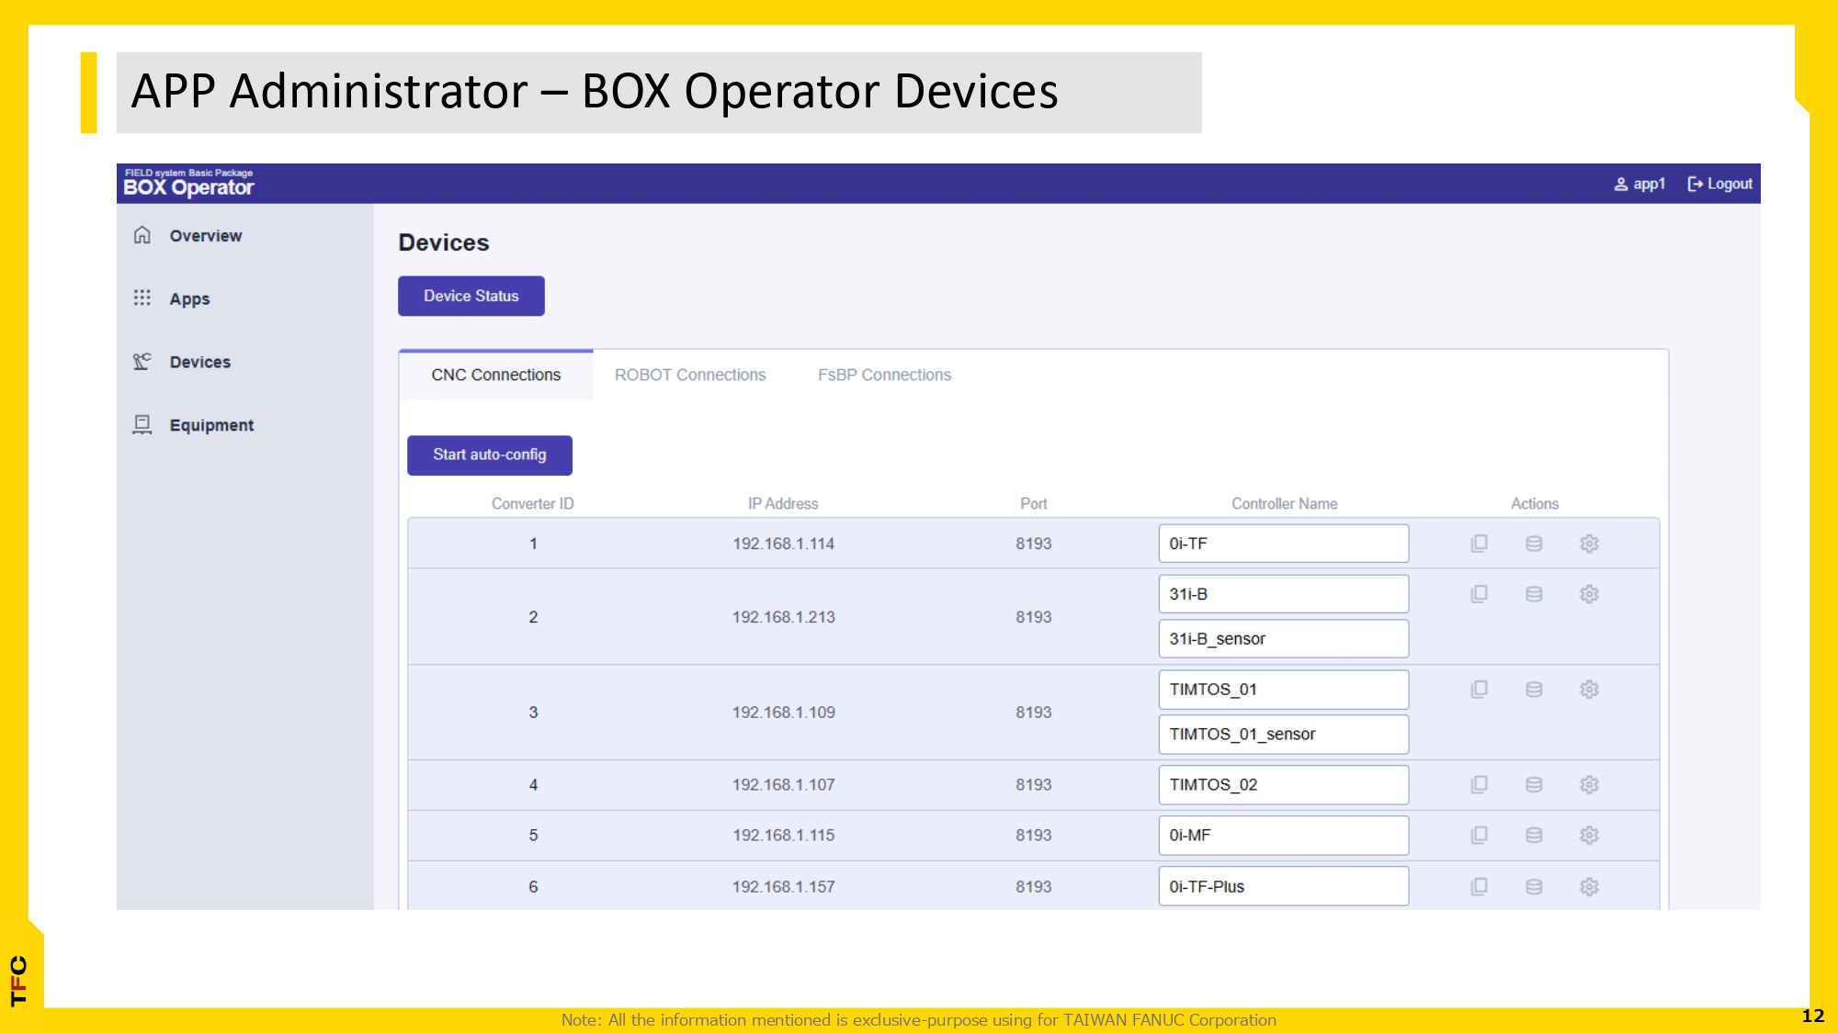
Task: Database icon for 0i-TF row
Action: click(x=1534, y=544)
